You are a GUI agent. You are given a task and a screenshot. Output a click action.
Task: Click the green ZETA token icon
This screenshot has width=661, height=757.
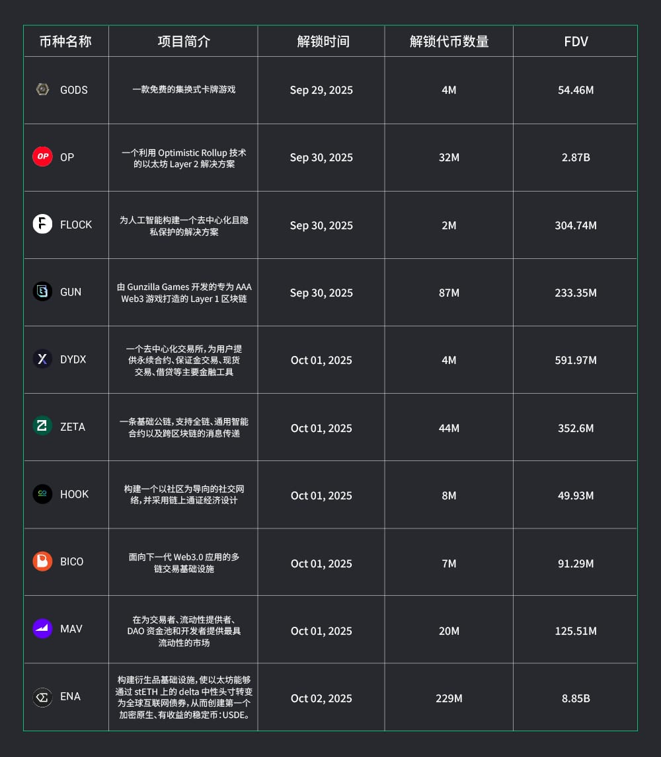(x=42, y=427)
